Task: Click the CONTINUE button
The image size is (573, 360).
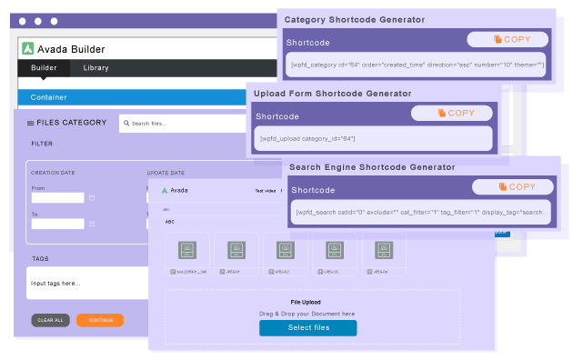Action: 100,320
